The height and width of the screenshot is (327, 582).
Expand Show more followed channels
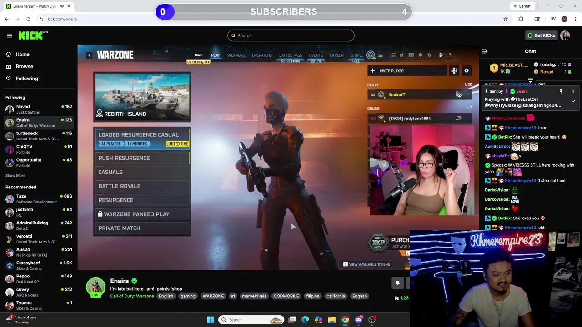tap(15, 175)
